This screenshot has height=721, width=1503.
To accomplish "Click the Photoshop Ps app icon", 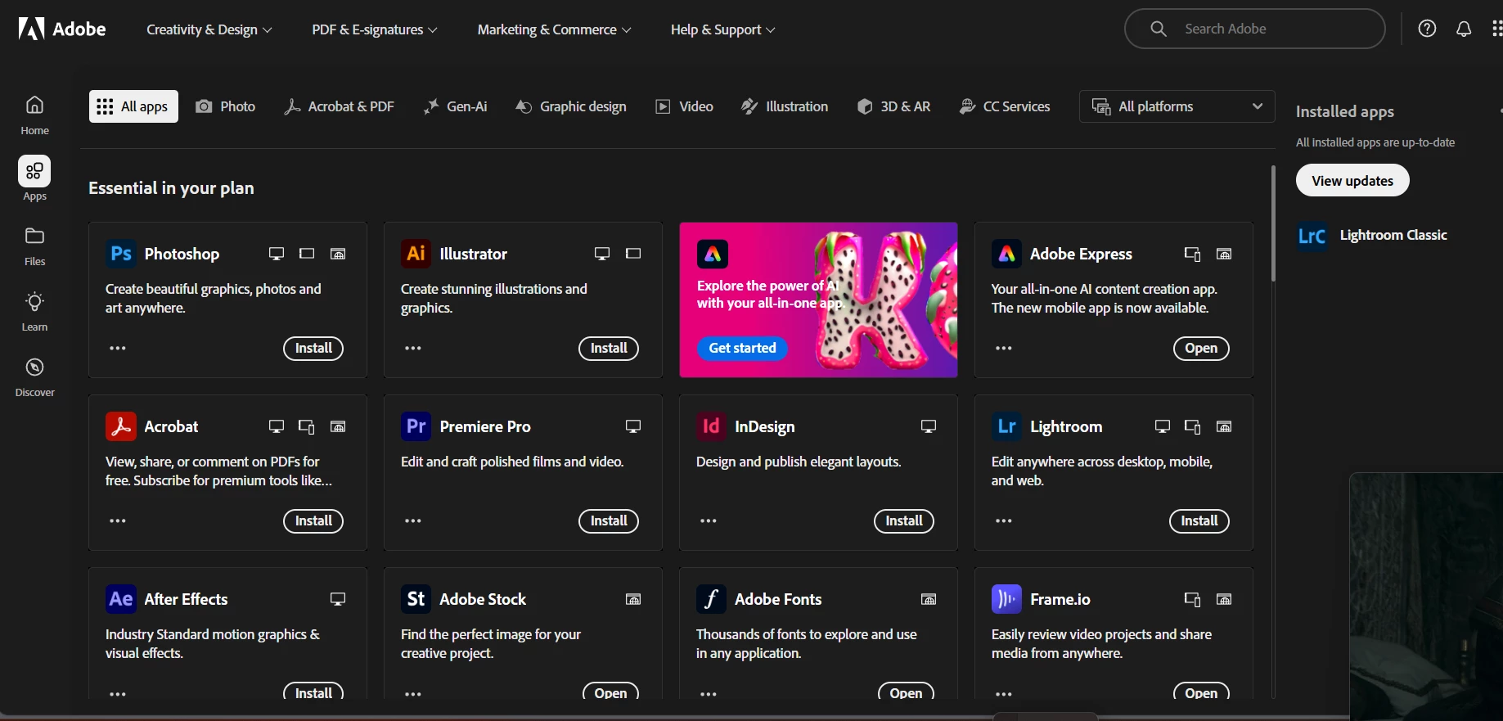I will coord(121,254).
